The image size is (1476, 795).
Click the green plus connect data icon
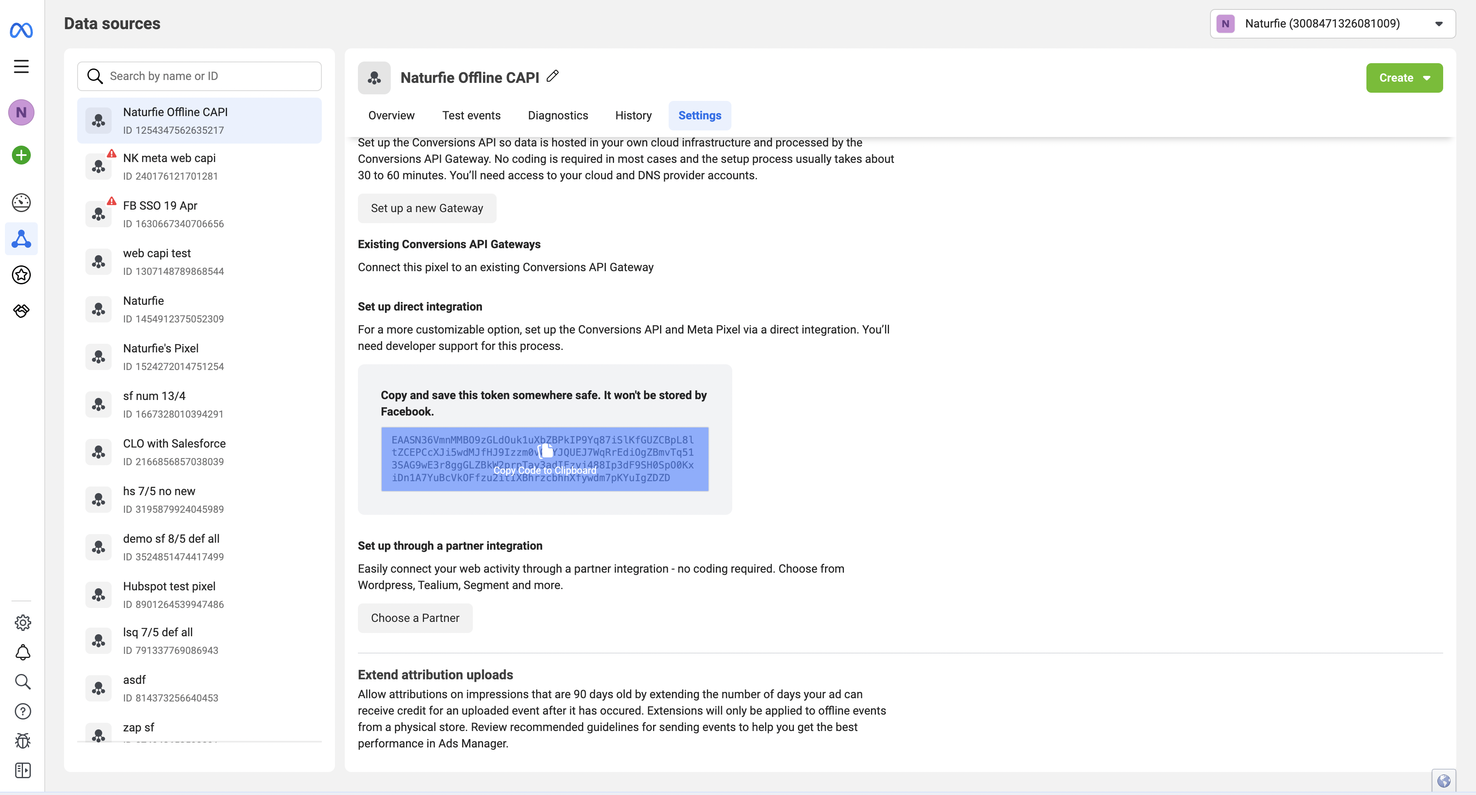pyautogui.click(x=21, y=155)
